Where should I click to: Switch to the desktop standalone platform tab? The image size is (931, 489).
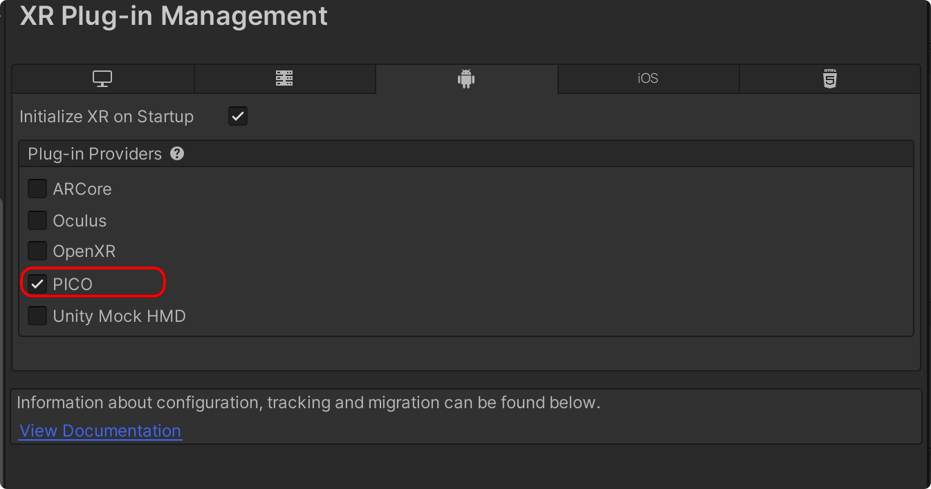coord(103,79)
